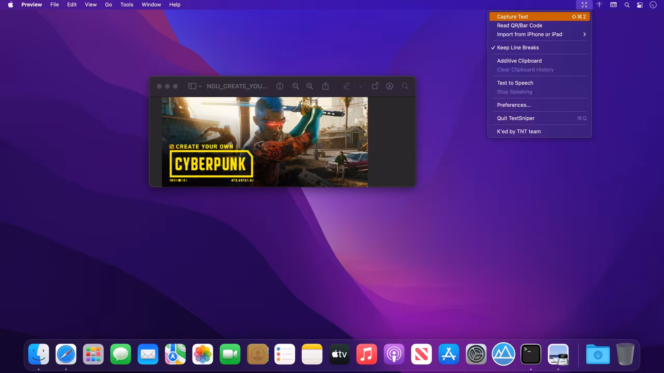This screenshot has width=664, height=373.
Task: Rotate the image with the Rotate icon
Action: pyautogui.click(x=375, y=86)
